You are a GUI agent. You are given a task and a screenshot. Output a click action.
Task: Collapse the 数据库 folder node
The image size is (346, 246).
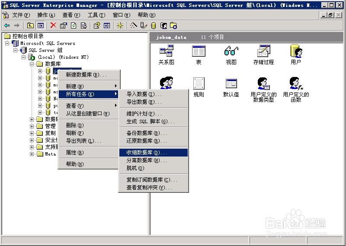(x=32, y=64)
